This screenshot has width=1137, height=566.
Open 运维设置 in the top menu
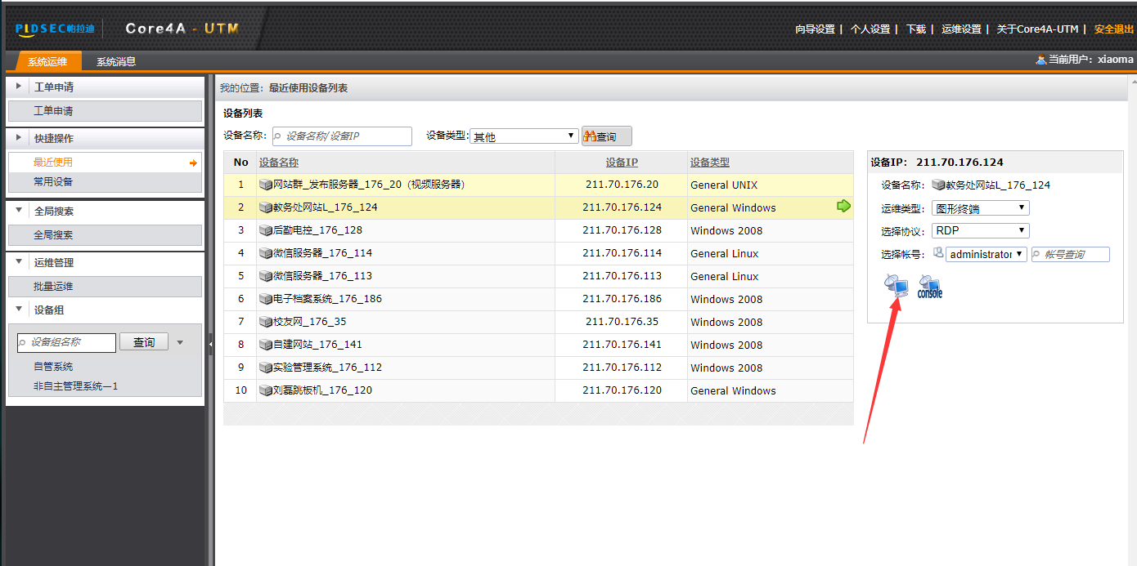point(961,29)
